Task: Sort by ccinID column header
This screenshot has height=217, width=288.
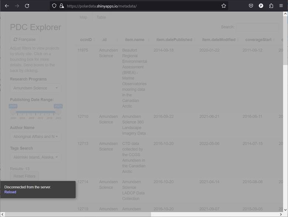Action: [86, 40]
